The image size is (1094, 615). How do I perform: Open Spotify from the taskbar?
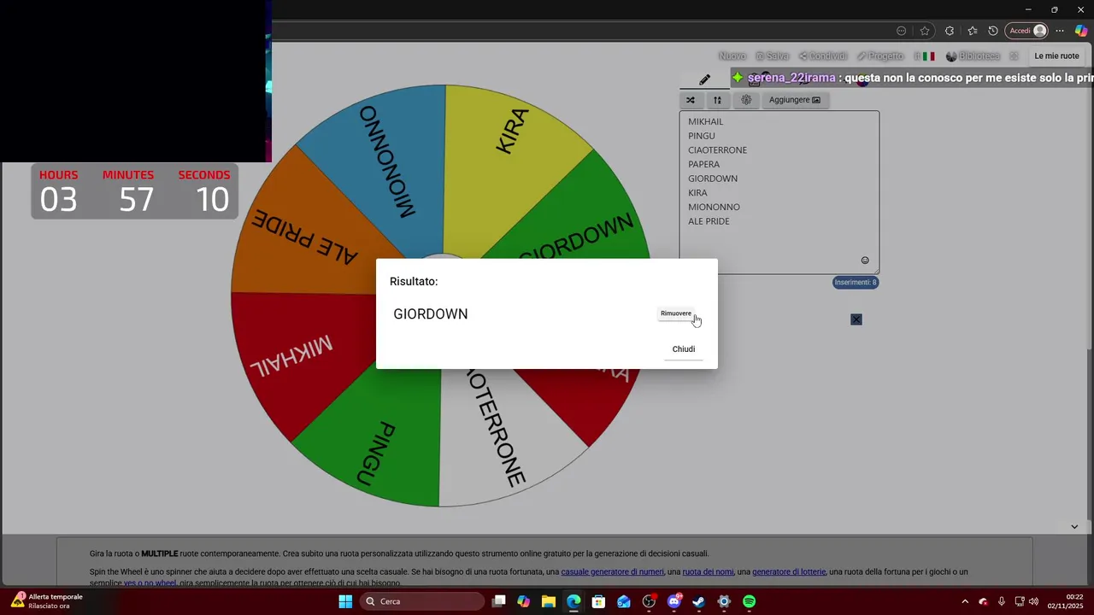click(x=749, y=601)
